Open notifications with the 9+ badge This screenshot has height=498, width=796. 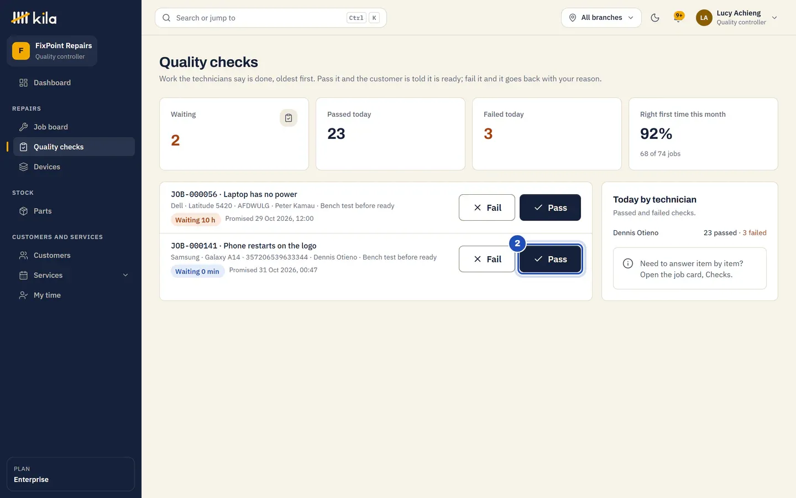[679, 17]
